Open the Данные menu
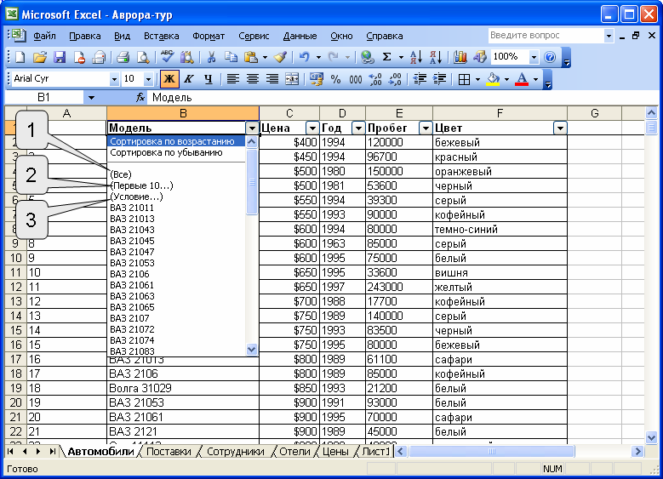 click(x=300, y=36)
